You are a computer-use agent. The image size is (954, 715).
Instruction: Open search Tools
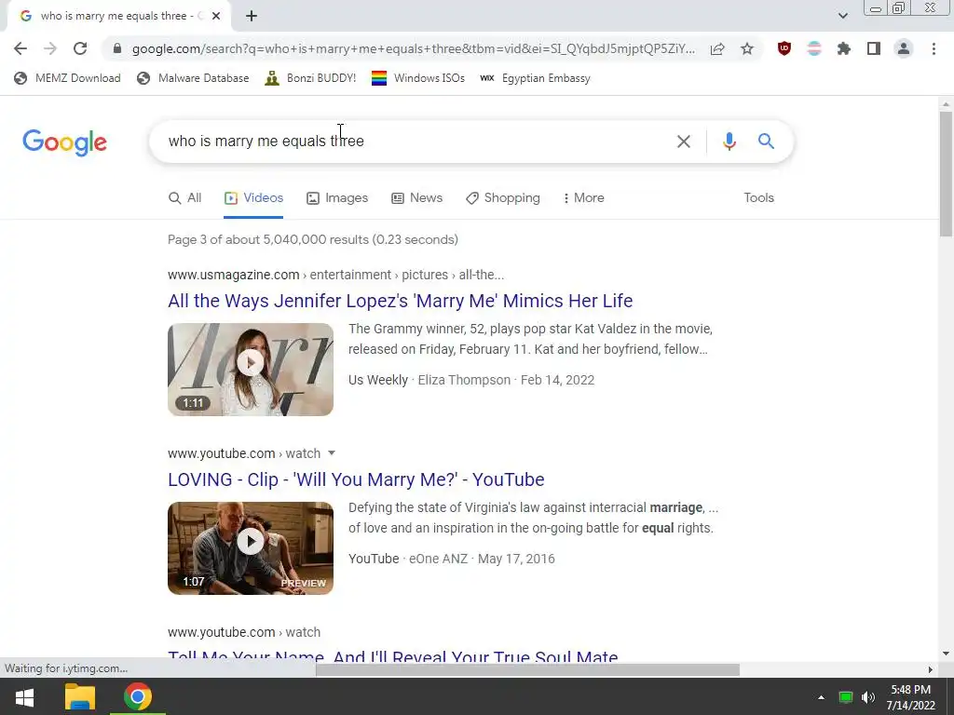[758, 198]
